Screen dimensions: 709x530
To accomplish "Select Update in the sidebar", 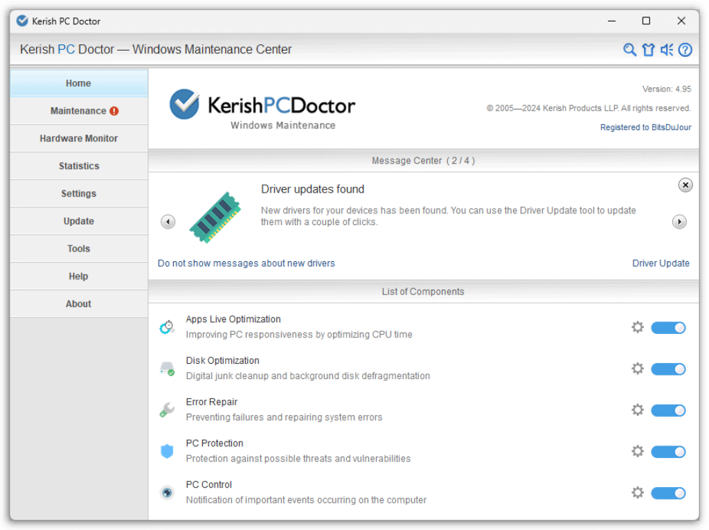I will 79,221.
